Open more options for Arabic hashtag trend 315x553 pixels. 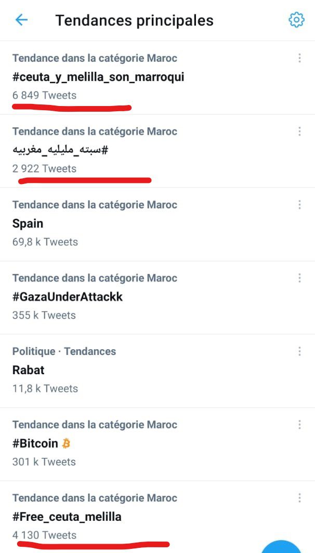(299, 131)
